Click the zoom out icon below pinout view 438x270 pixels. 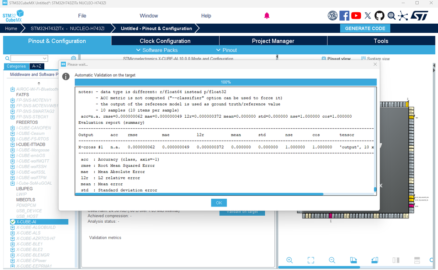pos(332,260)
